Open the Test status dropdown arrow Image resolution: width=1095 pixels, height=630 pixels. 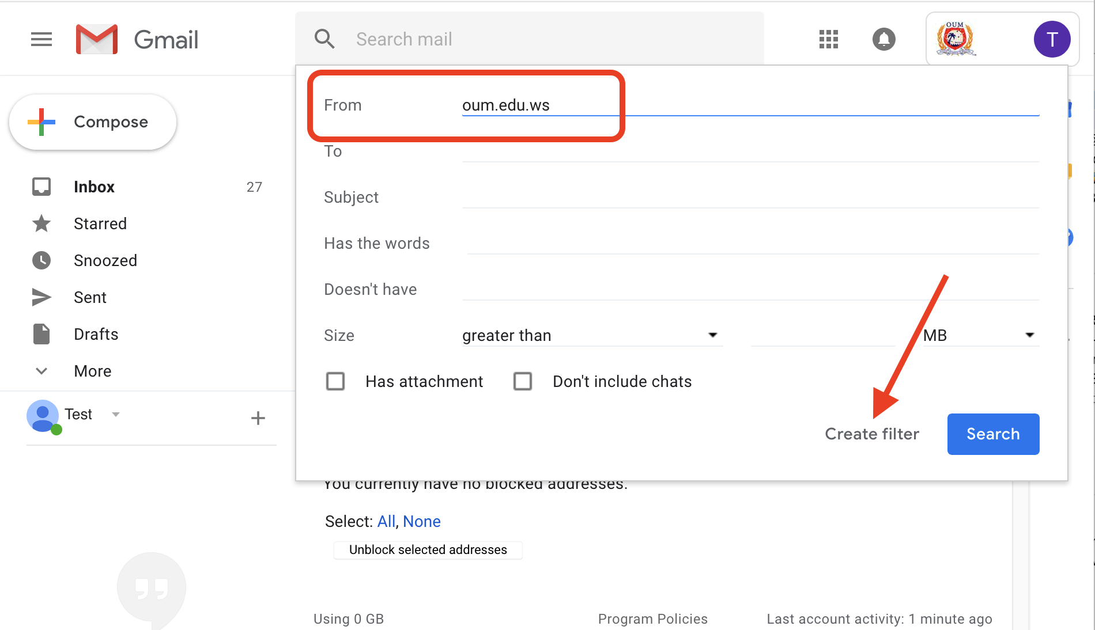pyautogui.click(x=116, y=414)
